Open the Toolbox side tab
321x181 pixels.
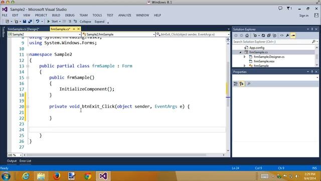click(x=3, y=32)
